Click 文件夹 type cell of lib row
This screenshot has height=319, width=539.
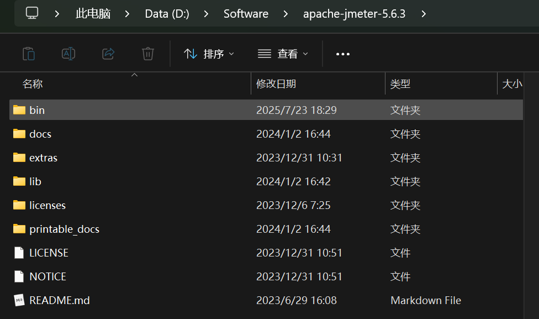[405, 181]
